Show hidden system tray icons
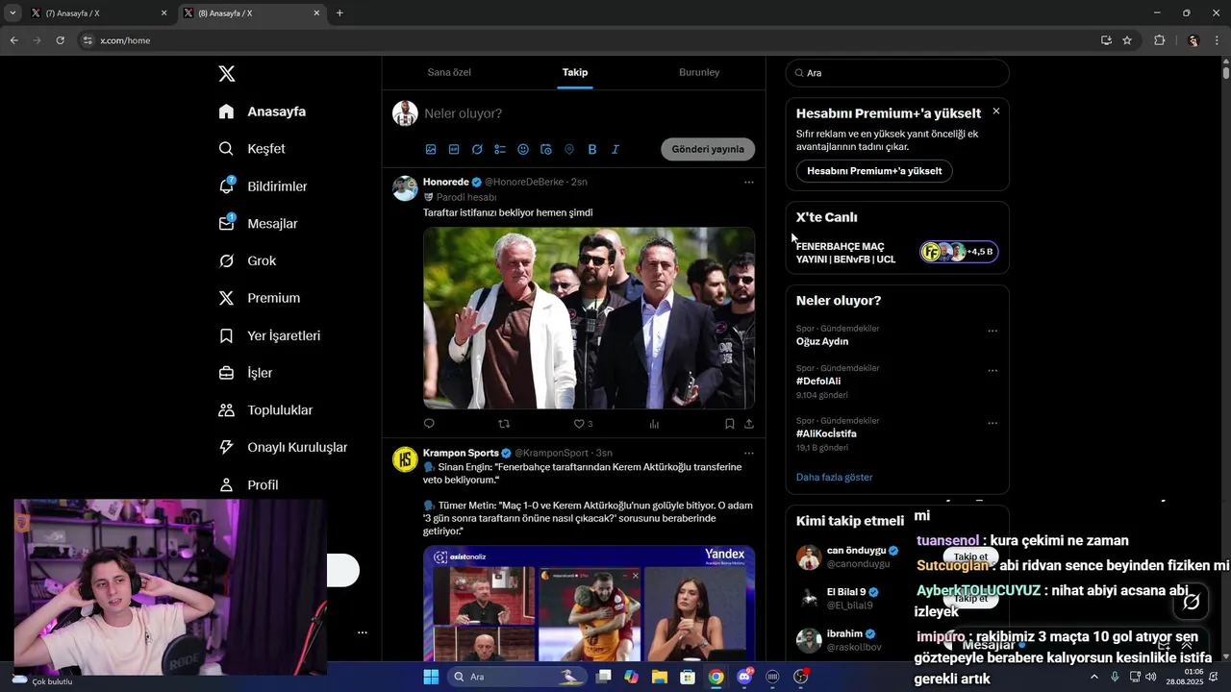 1093,677
